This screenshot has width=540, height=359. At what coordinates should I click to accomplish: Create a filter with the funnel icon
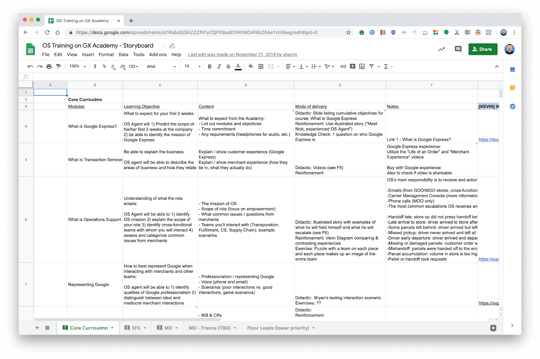(x=371, y=66)
